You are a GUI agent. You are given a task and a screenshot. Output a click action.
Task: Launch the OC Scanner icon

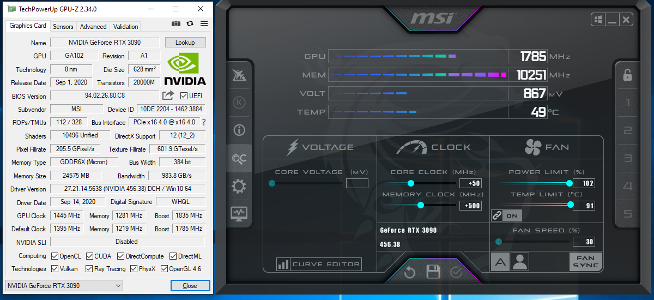(239, 159)
